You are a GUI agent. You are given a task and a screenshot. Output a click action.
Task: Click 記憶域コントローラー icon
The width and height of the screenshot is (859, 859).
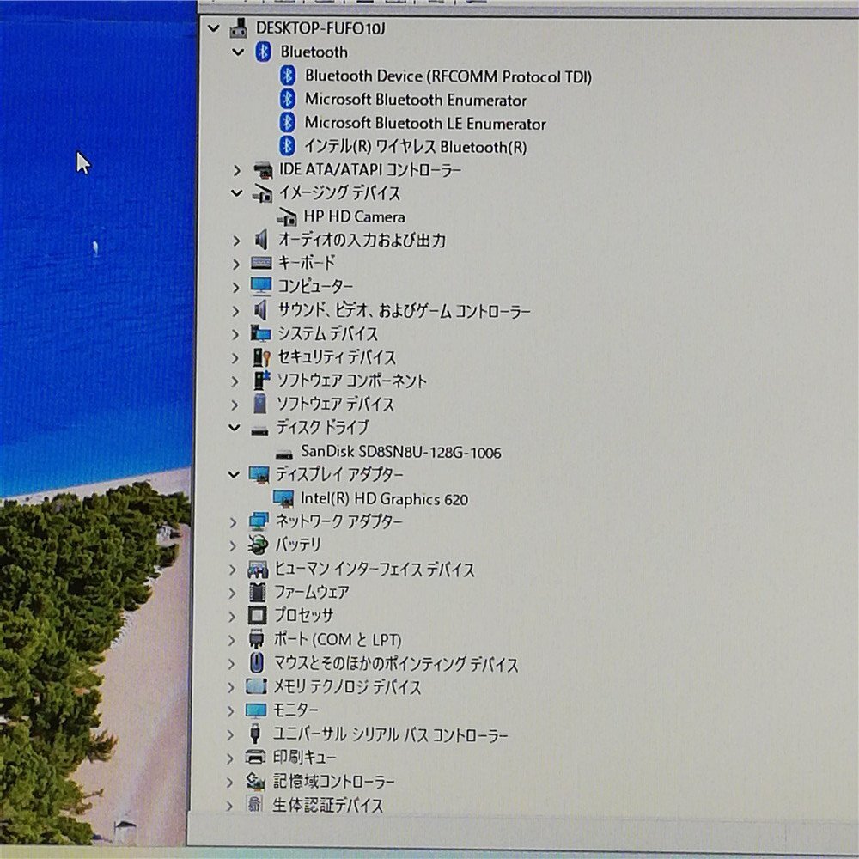(255, 781)
